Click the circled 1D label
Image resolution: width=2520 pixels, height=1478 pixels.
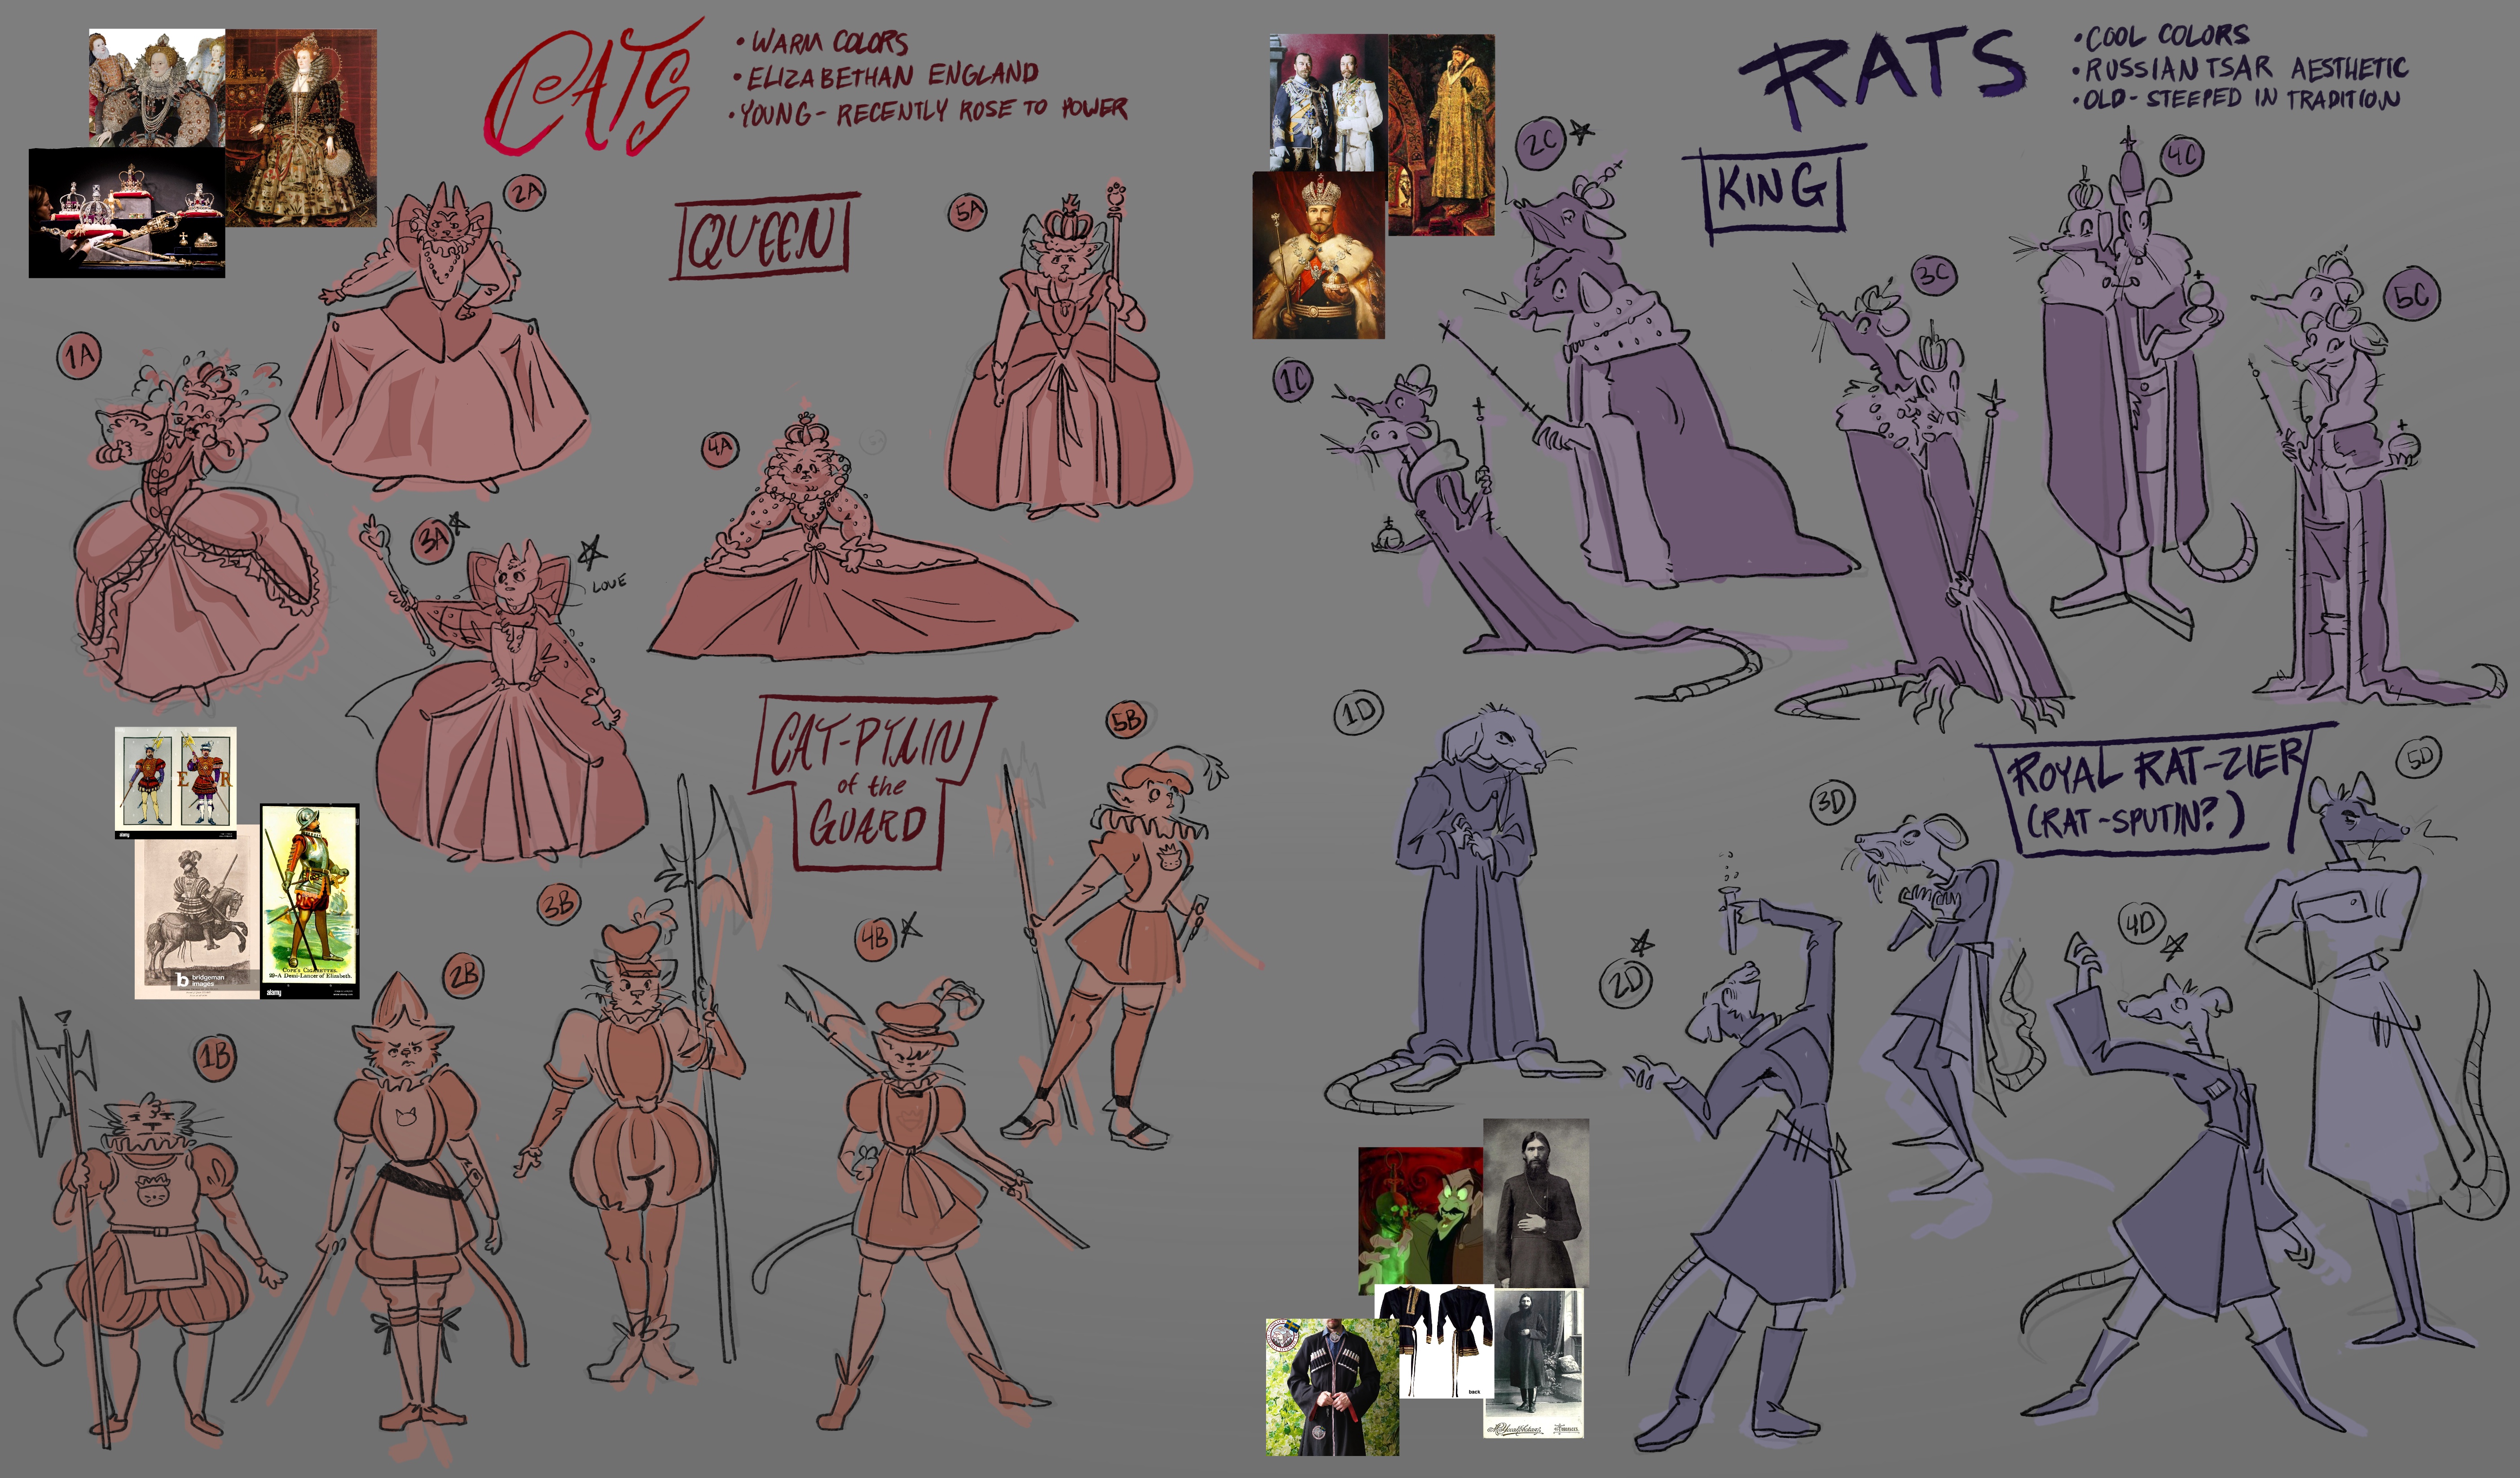click(1359, 712)
